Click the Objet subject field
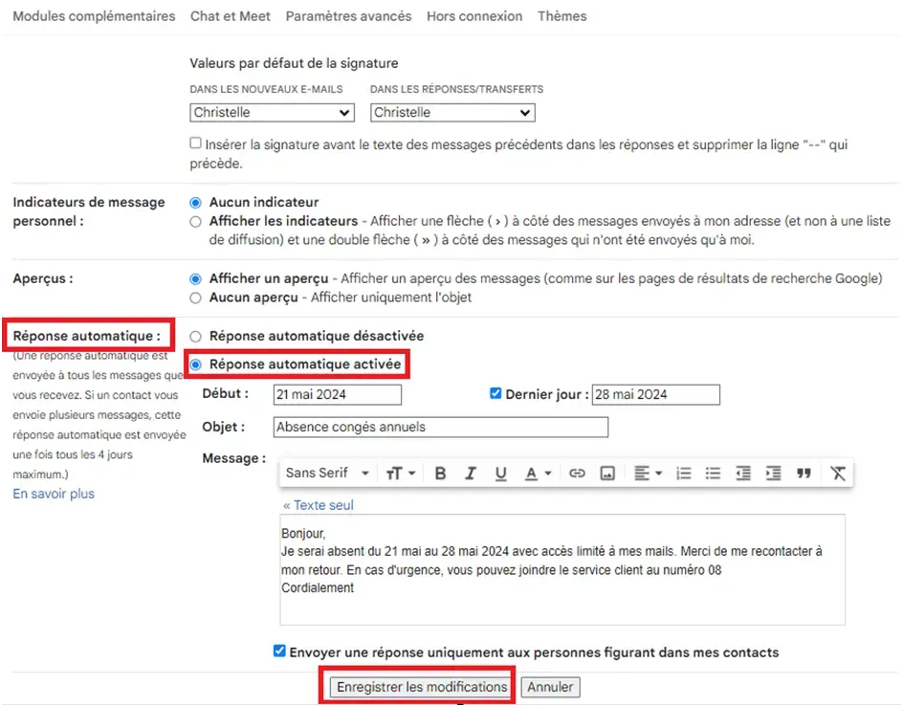Image resolution: width=903 pixels, height=707 pixels. (441, 427)
